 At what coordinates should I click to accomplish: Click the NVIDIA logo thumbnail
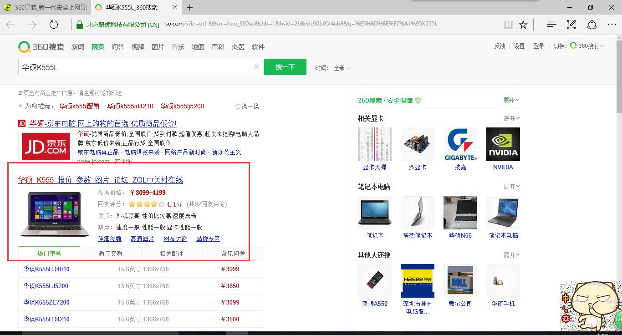(x=503, y=144)
